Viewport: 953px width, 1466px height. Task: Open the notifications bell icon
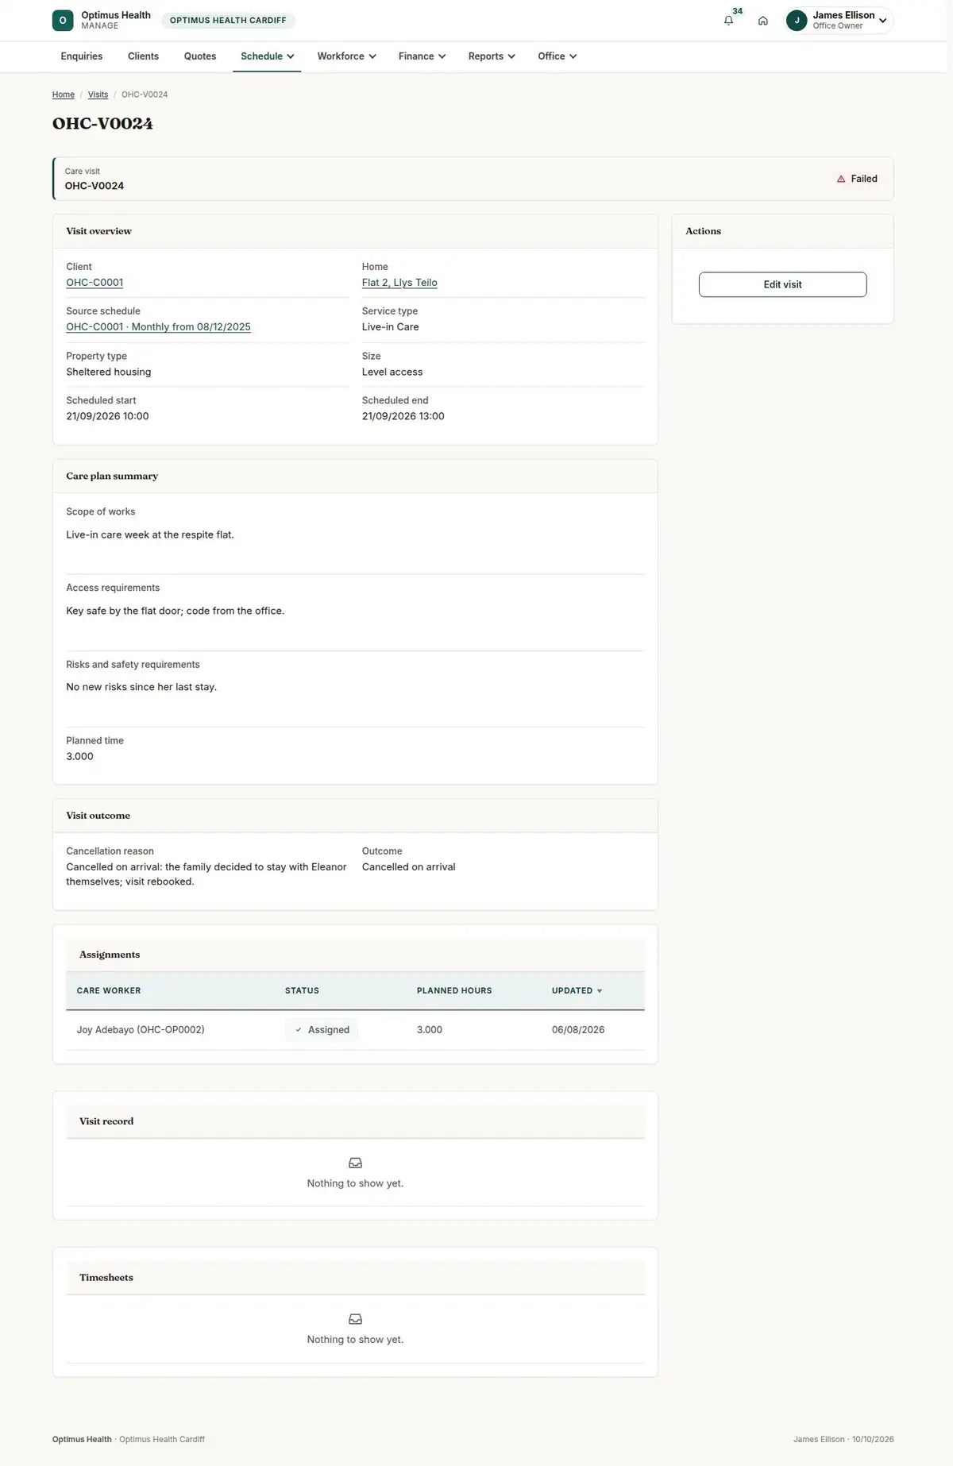(728, 21)
